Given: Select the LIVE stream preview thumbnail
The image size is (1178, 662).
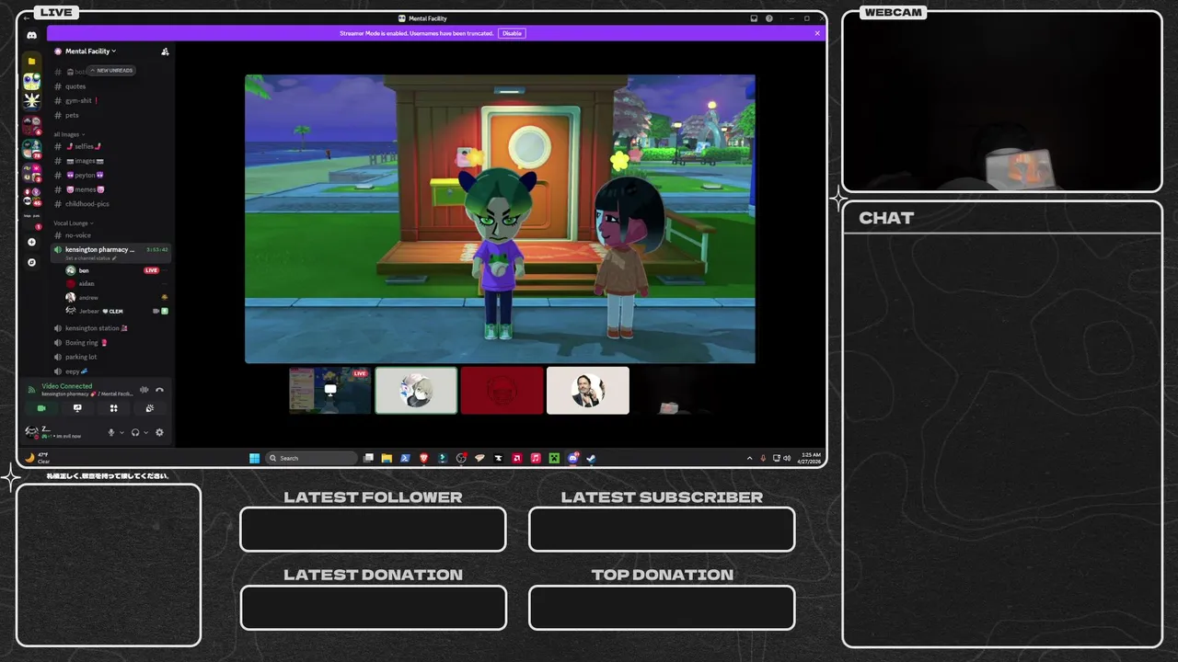Looking at the screenshot, I should pyautogui.click(x=329, y=391).
